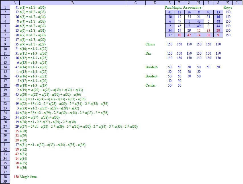The image size is (243, 184).
Task: Select column header L
Action: click(x=237, y=3)
